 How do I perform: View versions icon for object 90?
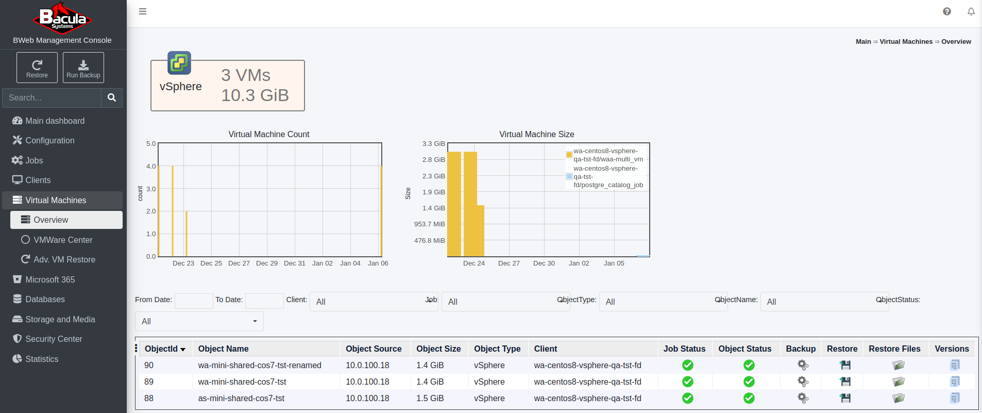click(955, 365)
